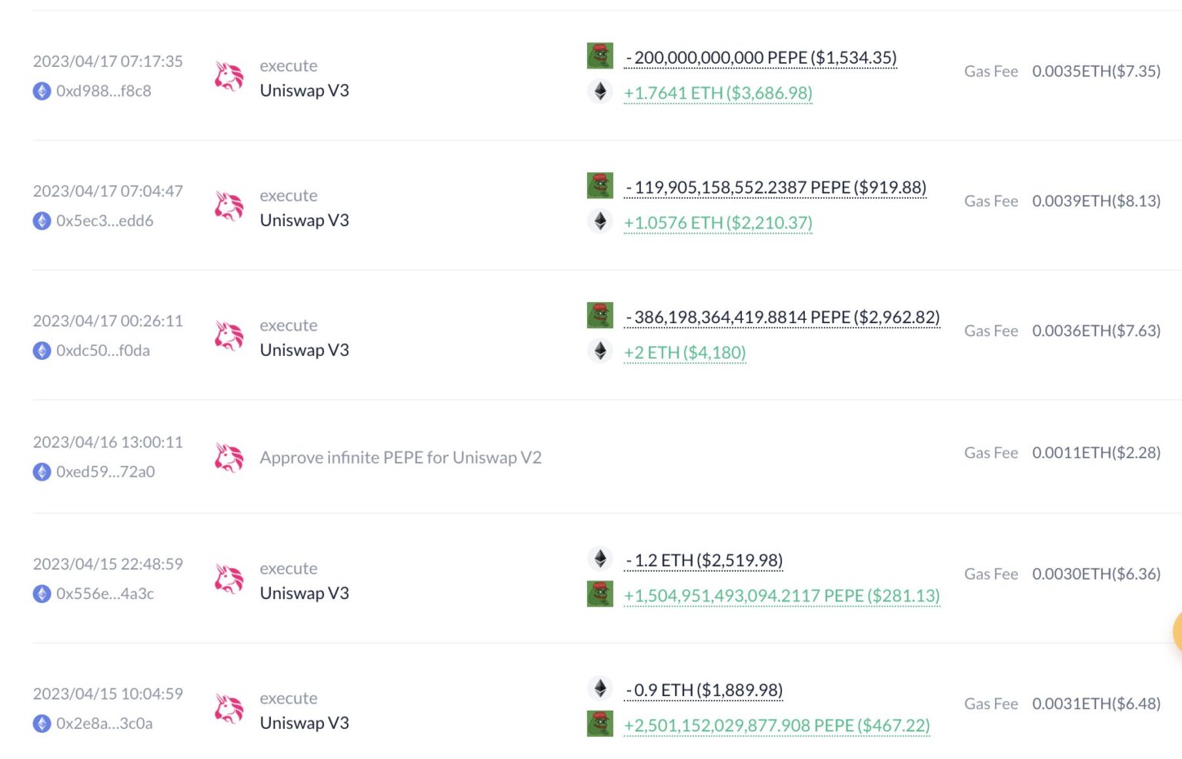Click Approve infinite PEPE for Uniswap V2 text
The image size is (1182, 759).
400,458
